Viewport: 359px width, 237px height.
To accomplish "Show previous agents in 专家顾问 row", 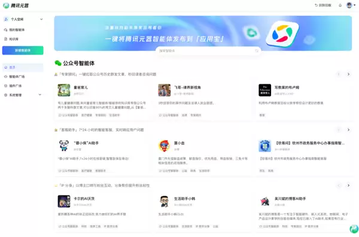I will pos(339,74).
